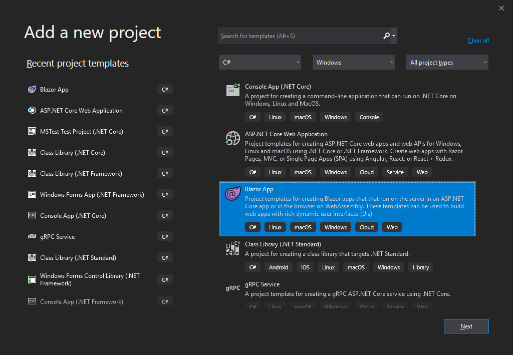Image resolution: width=513 pixels, height=355 pixels.
Task: Select Class Library (.NET Core) recent template
Action: coord(100,152)
